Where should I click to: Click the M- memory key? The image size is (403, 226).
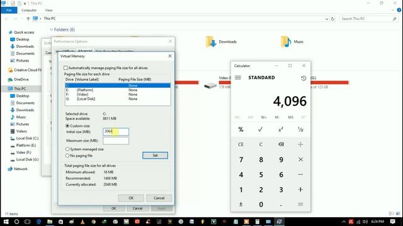pos(277,117)
